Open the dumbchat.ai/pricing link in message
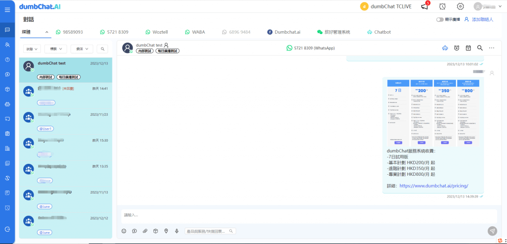507x244 pixels. pos(434,186)
